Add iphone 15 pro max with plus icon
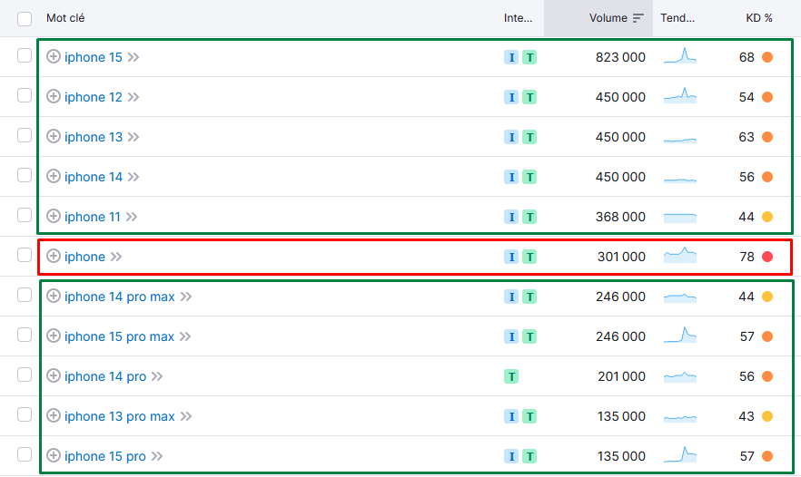Viewport: 801px width, 477px height. click(54, 336)
